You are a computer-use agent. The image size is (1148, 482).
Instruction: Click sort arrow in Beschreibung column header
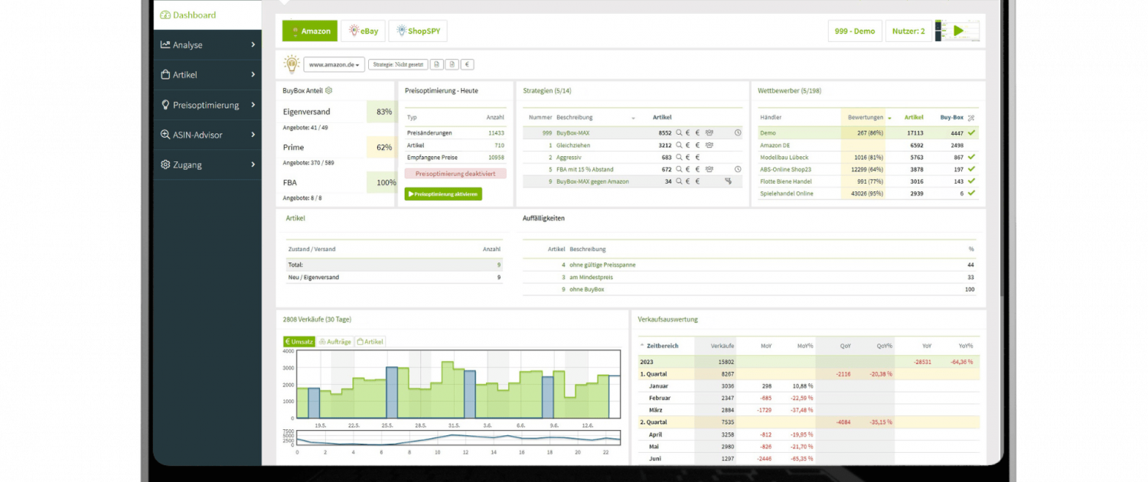[x=633, y=119]
